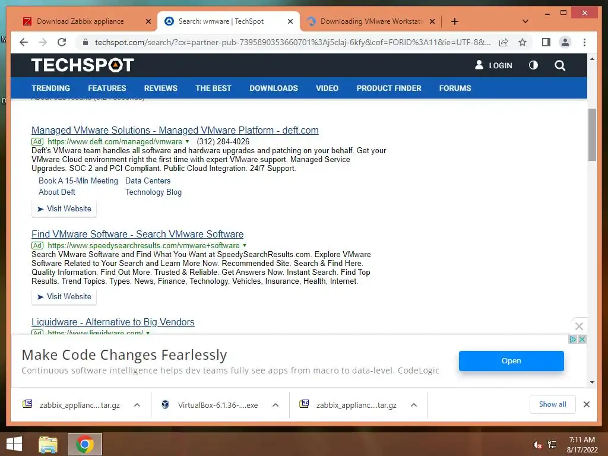Click the muted volume tray icon
The width and height of the screenshot is (608, 456).
[x=537, y=445]
